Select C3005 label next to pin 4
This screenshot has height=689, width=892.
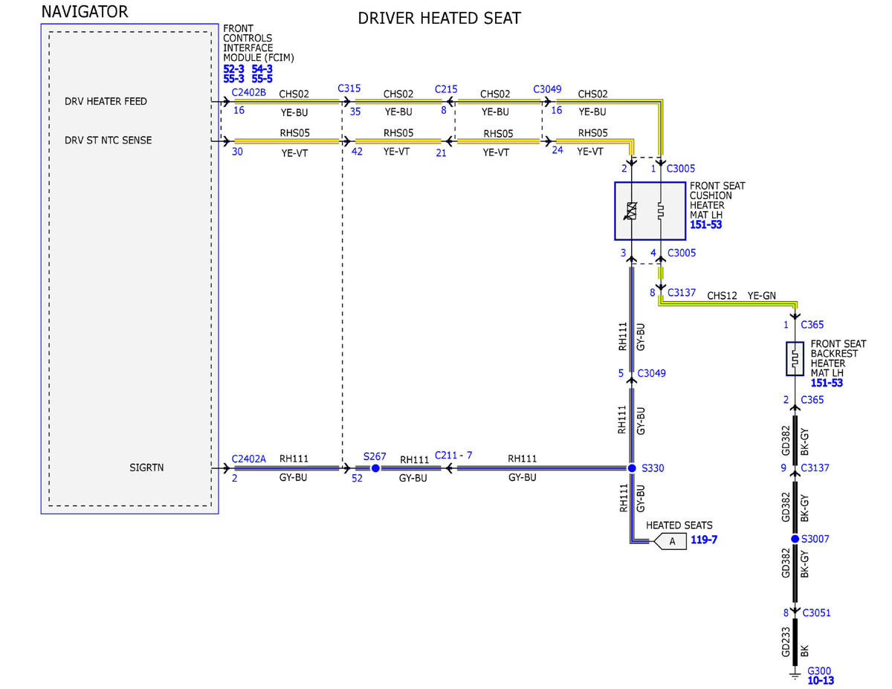click(682, 253)
